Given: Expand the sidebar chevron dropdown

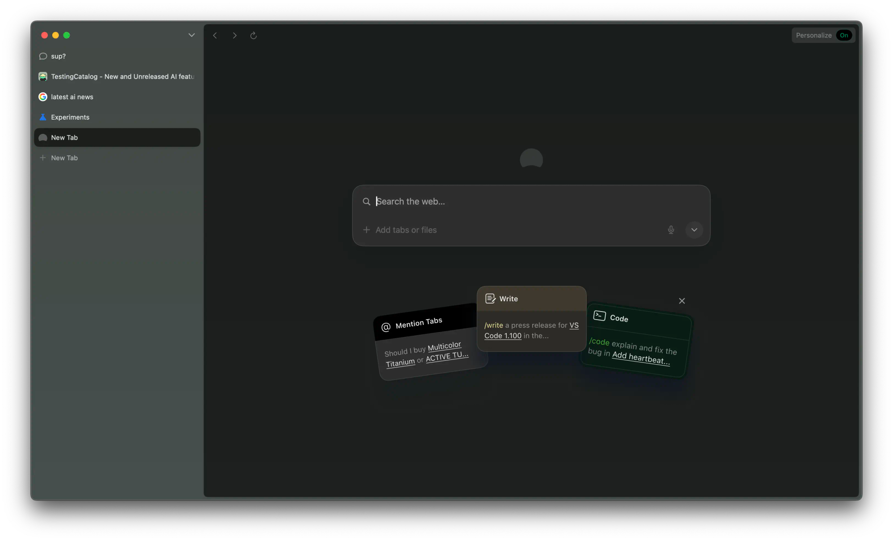Looking at the screenshot, I should coord(192,35).
